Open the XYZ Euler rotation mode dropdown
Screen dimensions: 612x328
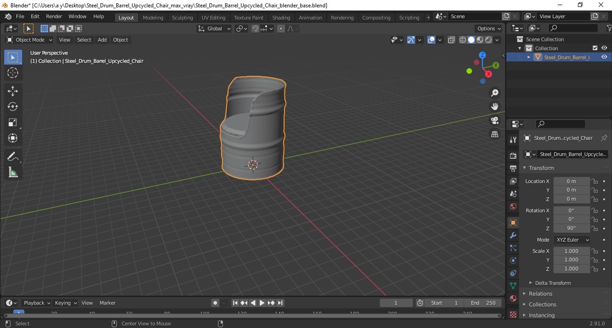click(572, 240)
